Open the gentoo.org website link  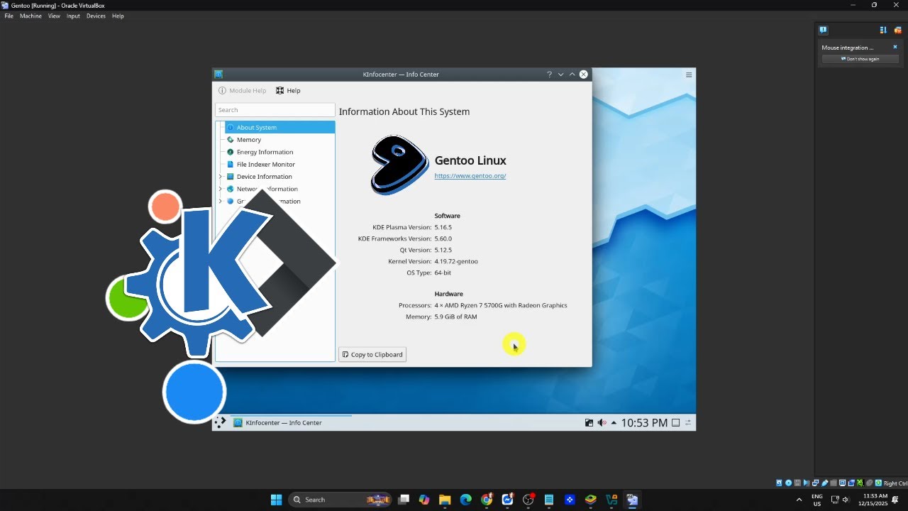pos(470,176)
